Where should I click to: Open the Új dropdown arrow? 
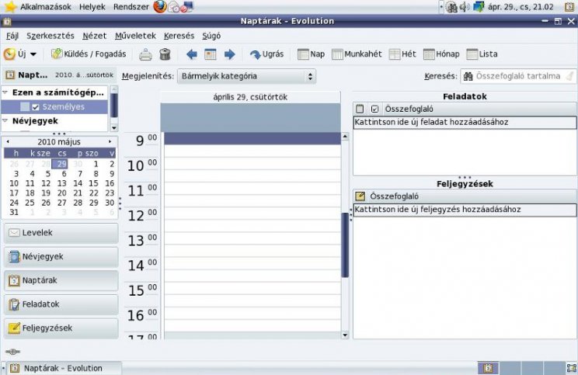click(x=33, y=54)
